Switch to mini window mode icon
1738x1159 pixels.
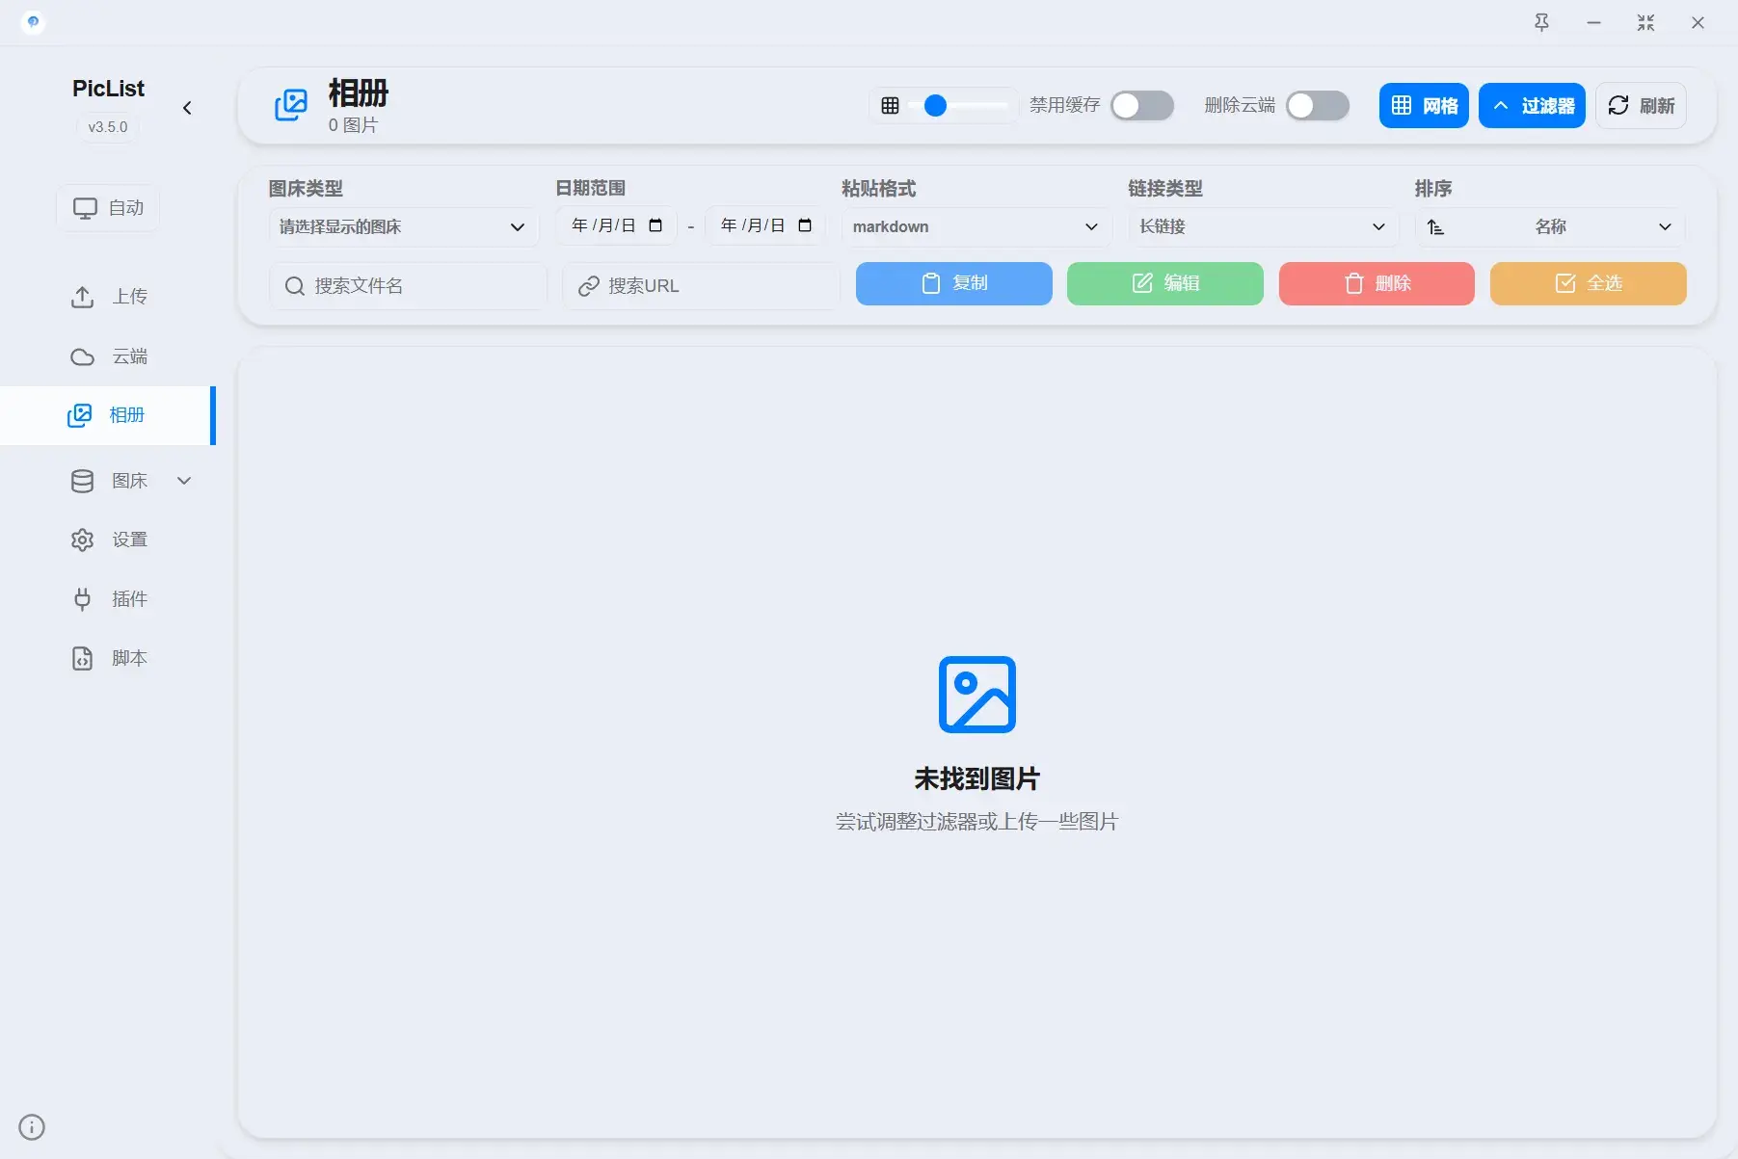pos(1645,23)
